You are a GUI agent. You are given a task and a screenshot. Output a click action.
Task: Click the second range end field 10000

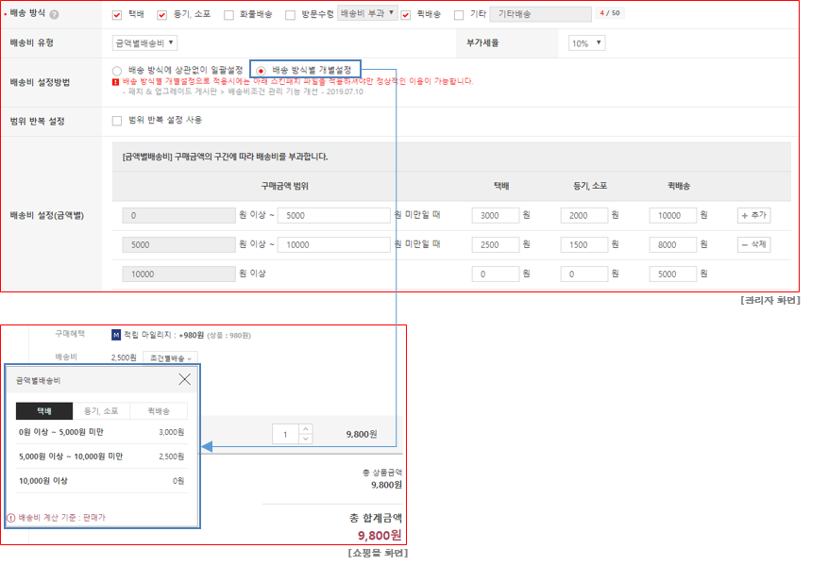(333, 245)
